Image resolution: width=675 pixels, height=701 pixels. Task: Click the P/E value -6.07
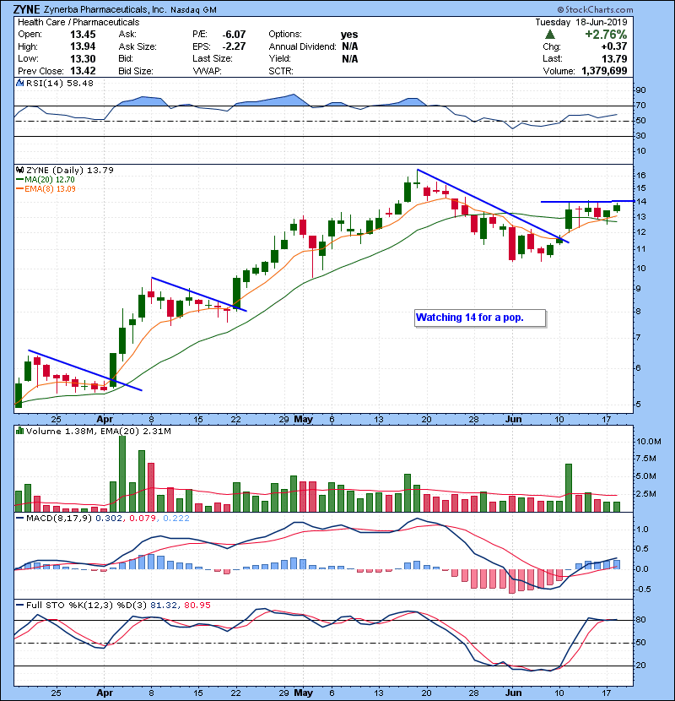pos(234,35)
